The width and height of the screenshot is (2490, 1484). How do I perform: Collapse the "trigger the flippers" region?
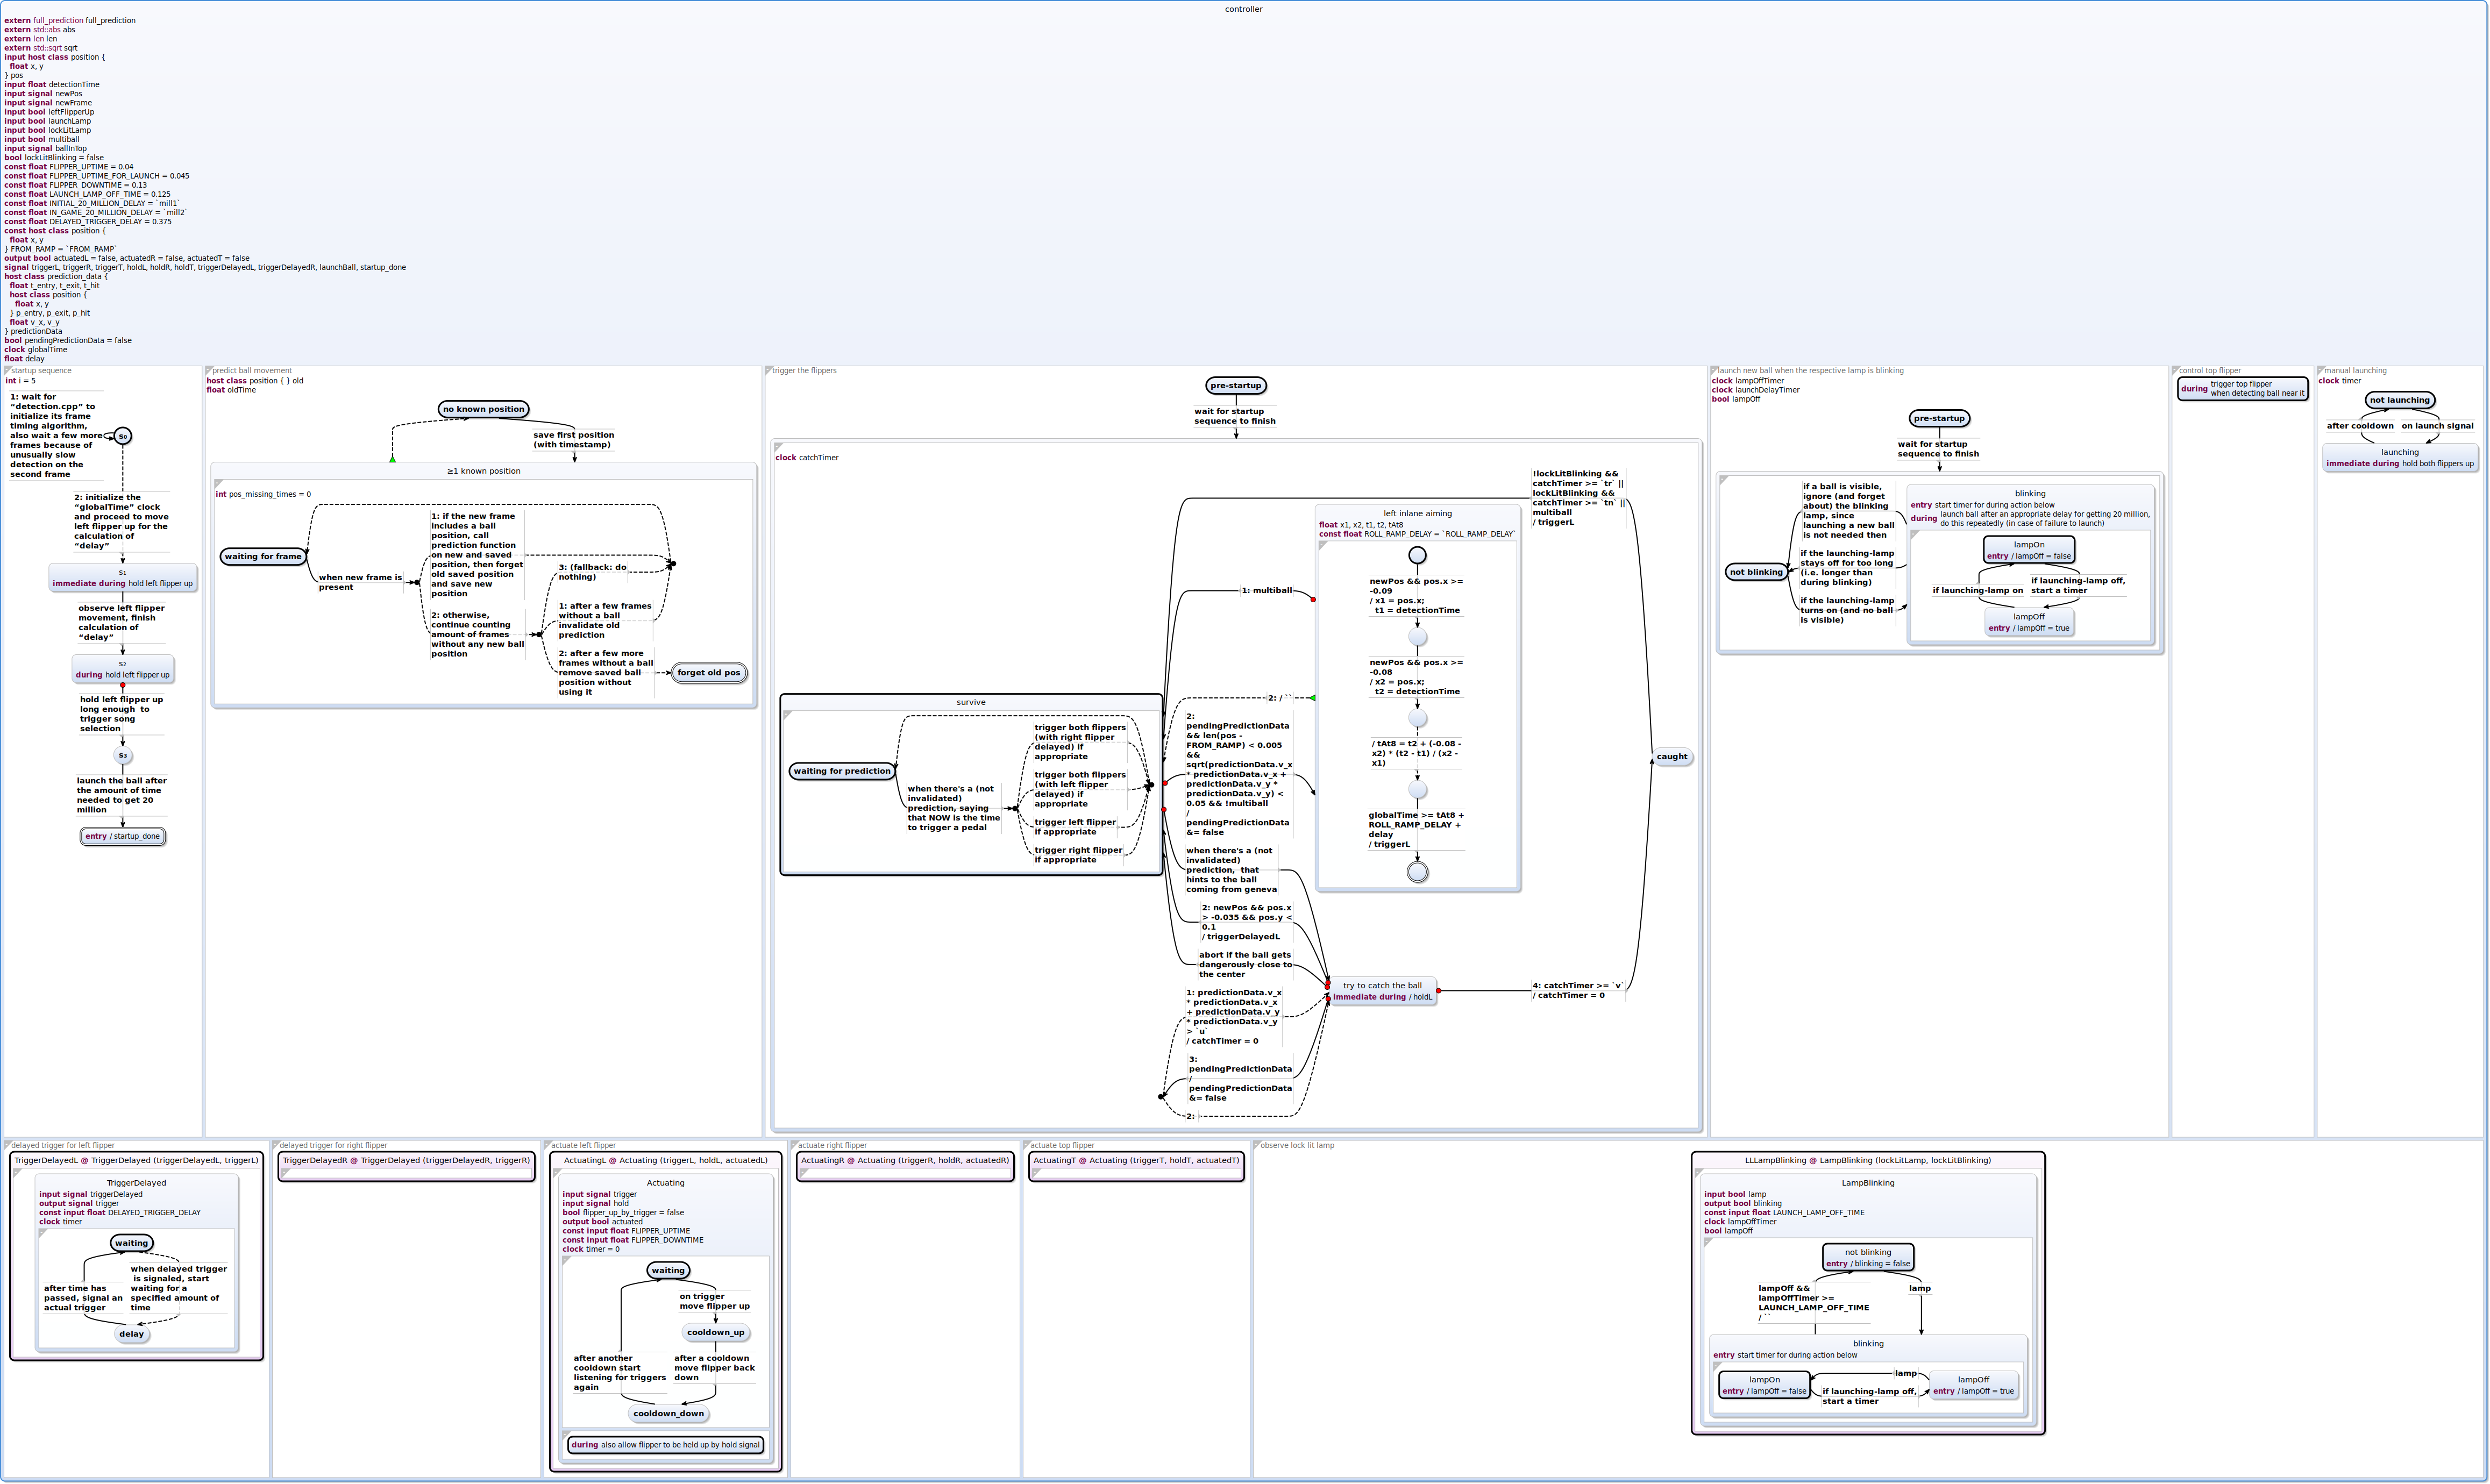click(x=769, y=371)
